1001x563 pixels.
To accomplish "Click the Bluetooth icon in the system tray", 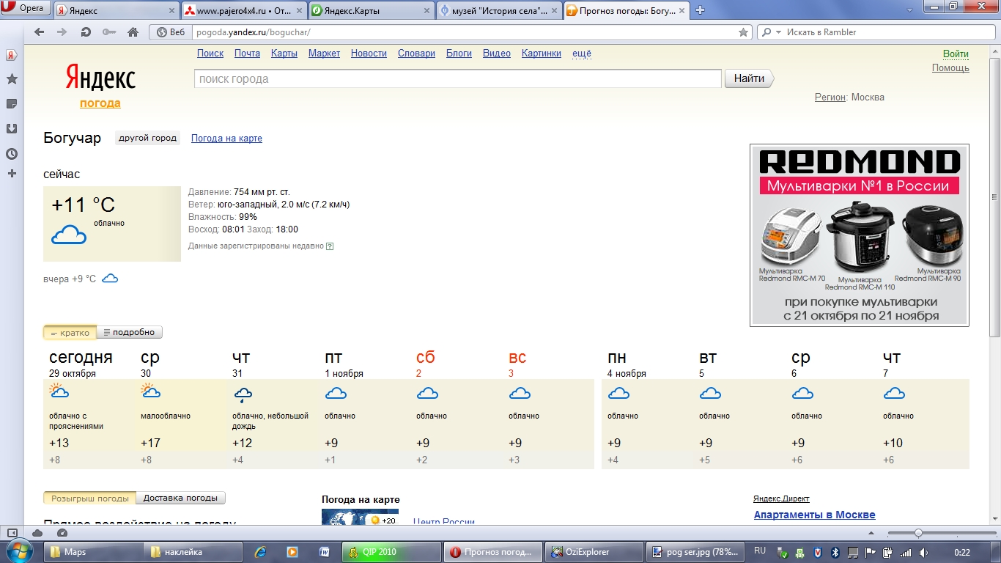I will click(835, 552).
